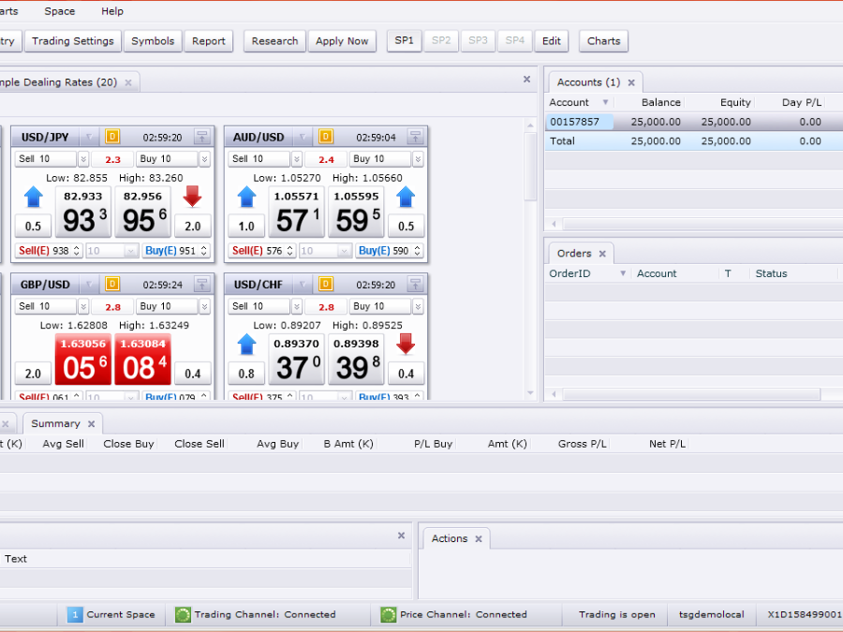The width and height of the screenshot is (843, 632).
Task: Adjust the AUD/USD Buy(E) 590 rate stepper
Action: pos(417,250)
